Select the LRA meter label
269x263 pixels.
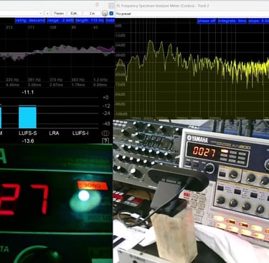(54, 133)
